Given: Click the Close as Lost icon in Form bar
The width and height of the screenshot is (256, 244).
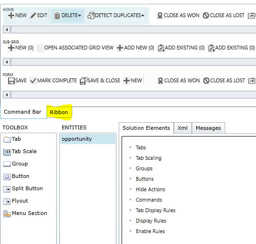Looking at the screenshot, I should [206, 81].
